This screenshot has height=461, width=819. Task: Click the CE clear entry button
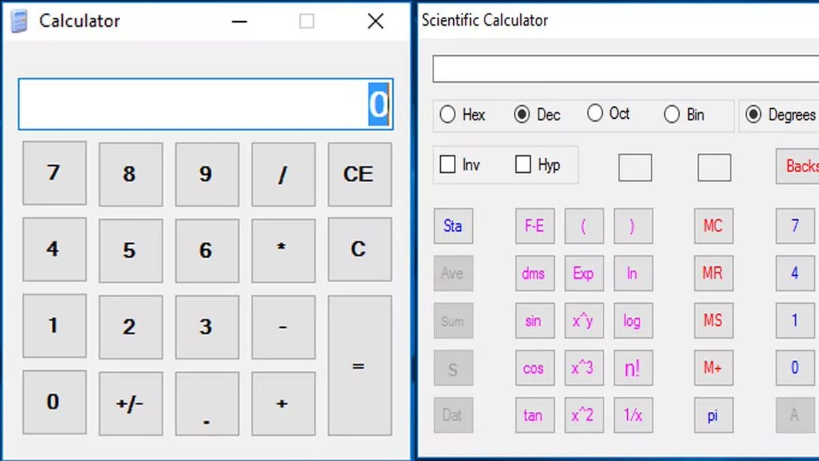point(360,174)
